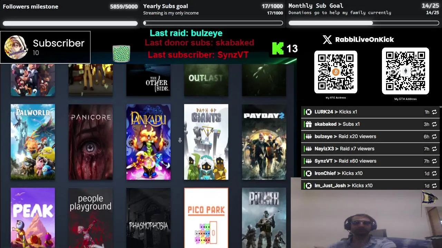Click the green jar icon
The height and width of the screenshot is (248, 442).
(121, 53)
